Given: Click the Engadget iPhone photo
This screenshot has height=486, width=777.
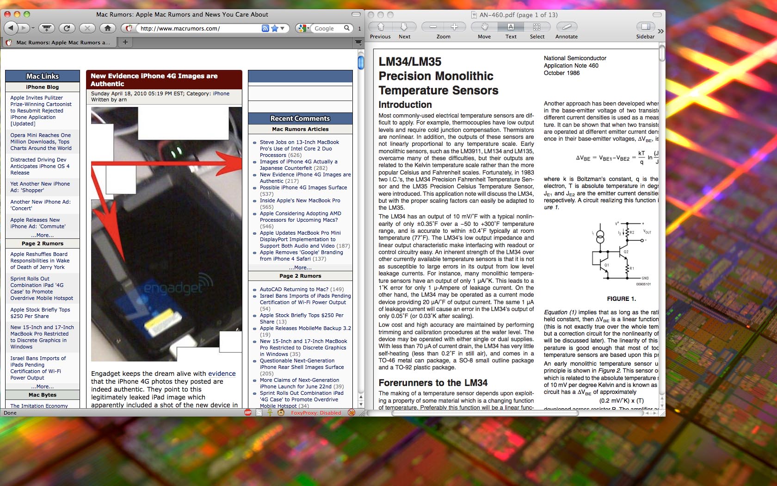Looking at the screenshot, I should [x=166, y=234].
